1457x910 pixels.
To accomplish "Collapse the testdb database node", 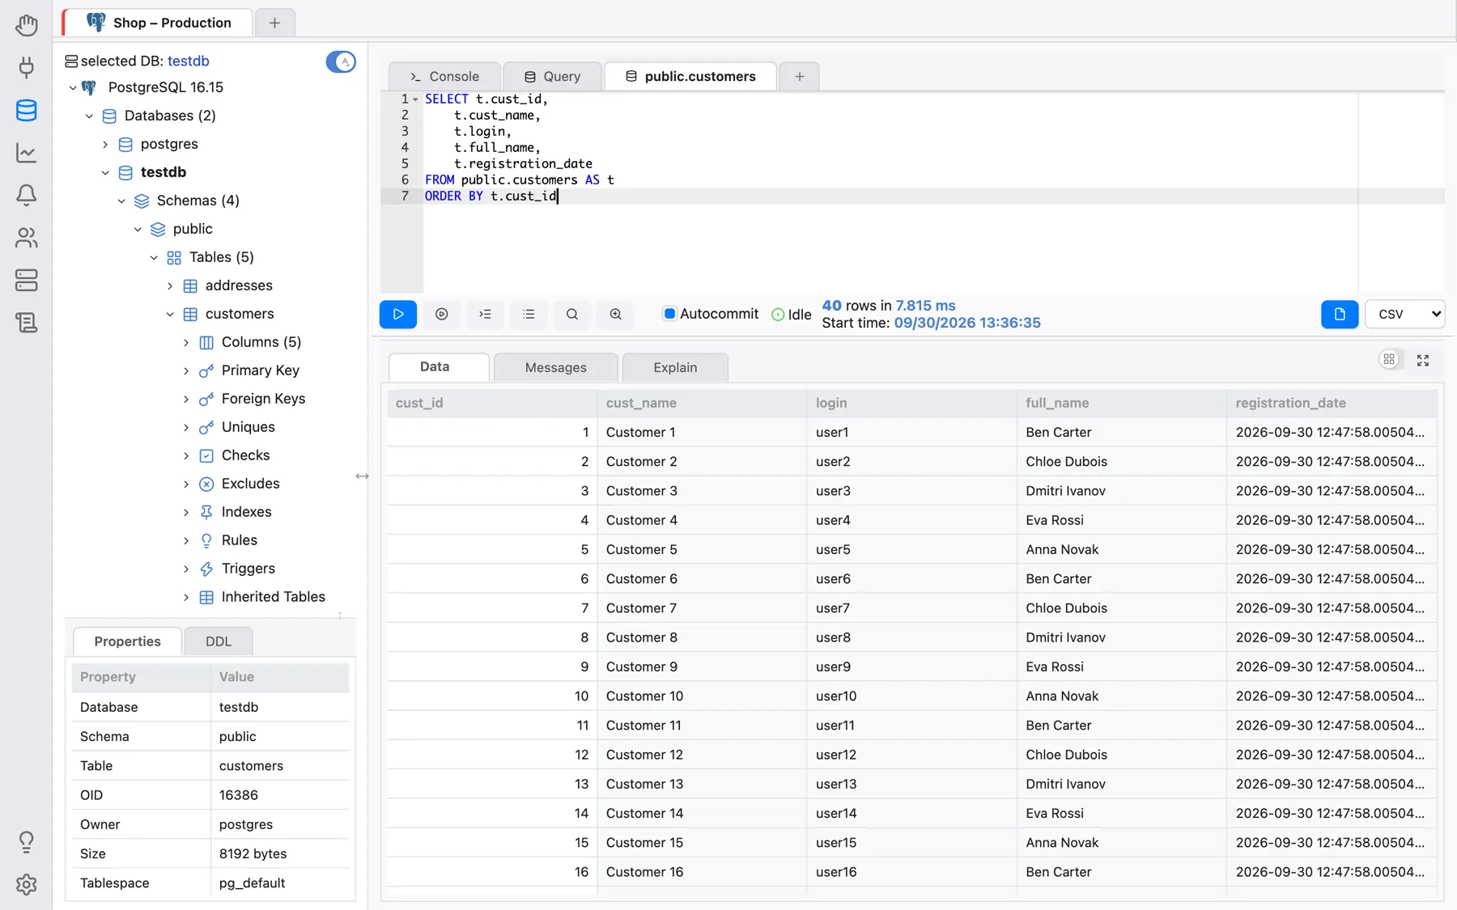I will [x=105, y=172].
